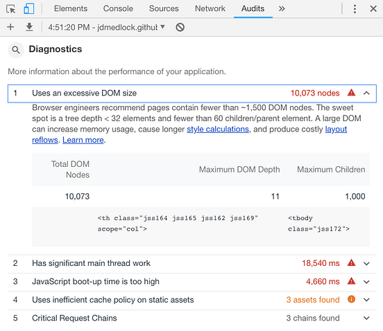Click the orange info icon beside assets found

click(x=351, y=299)
